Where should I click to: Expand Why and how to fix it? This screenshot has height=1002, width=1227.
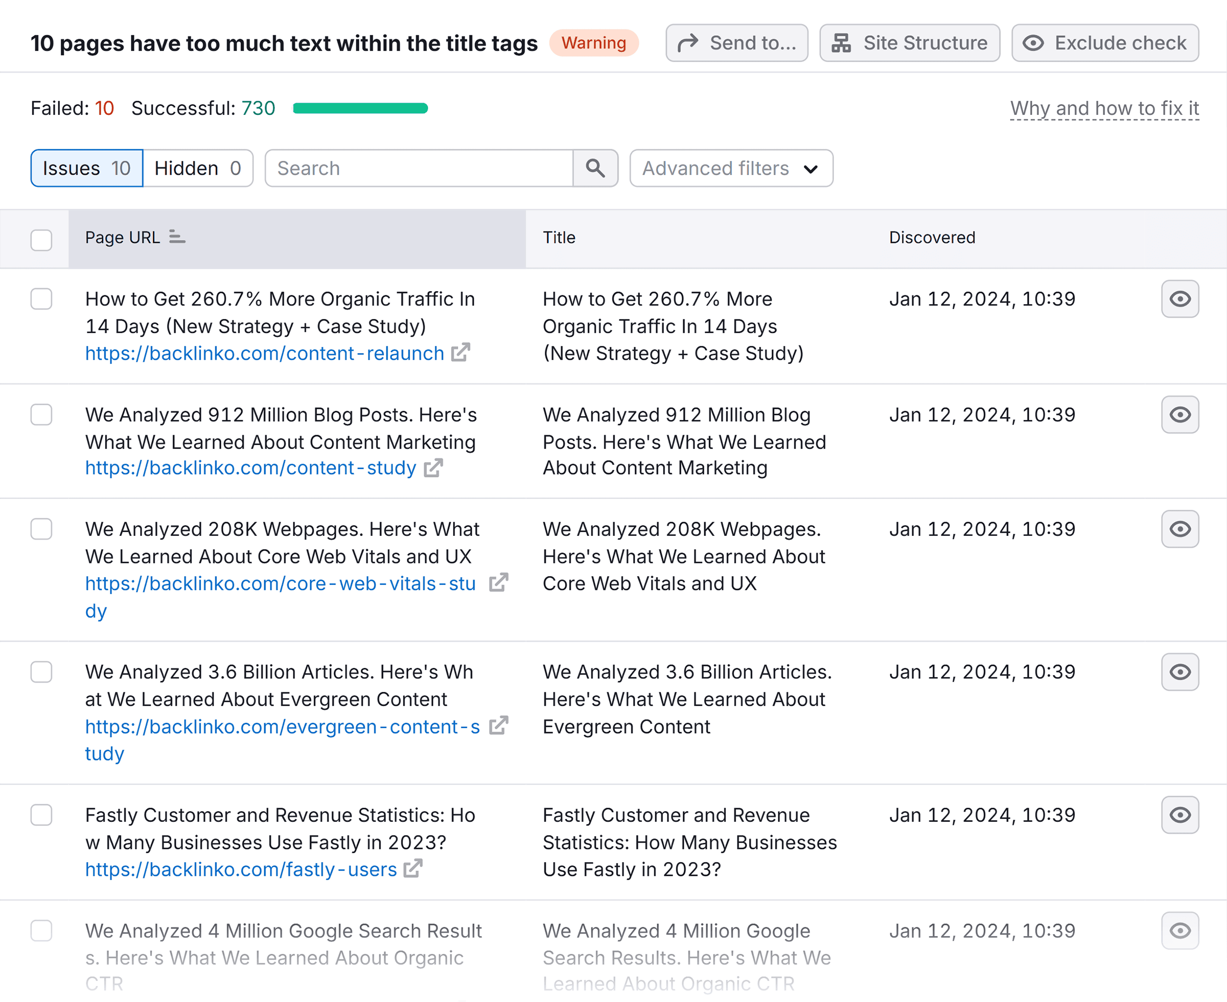pyautogui.click(x=1104, y=108)
